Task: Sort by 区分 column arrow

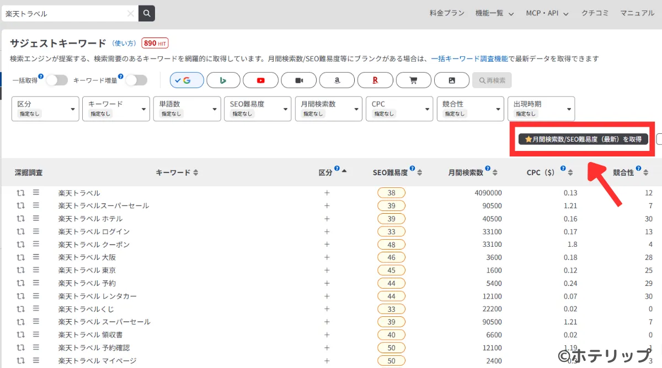Action: pos(344,171)
